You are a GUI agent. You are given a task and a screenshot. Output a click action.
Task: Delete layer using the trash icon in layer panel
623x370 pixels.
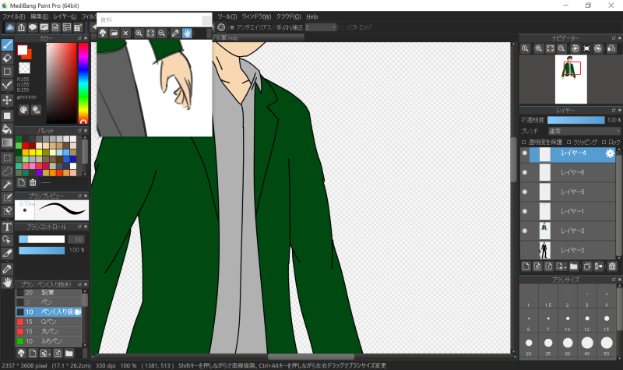pyautogui.click(x=612, y=266)
